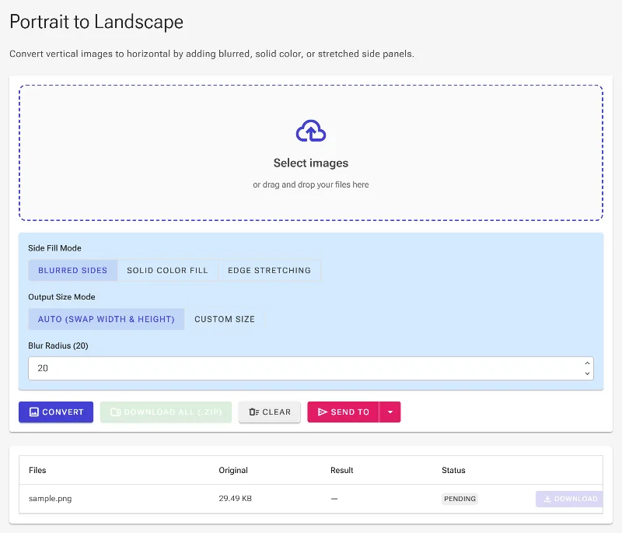
Task: Click the folder icon in Download All button
Action: click(115, 412)
